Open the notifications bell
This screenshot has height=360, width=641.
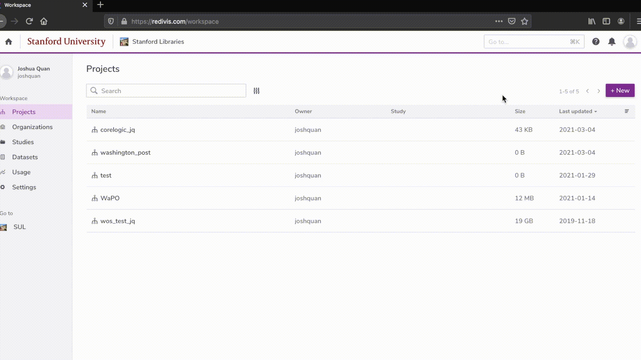point(612,42)
